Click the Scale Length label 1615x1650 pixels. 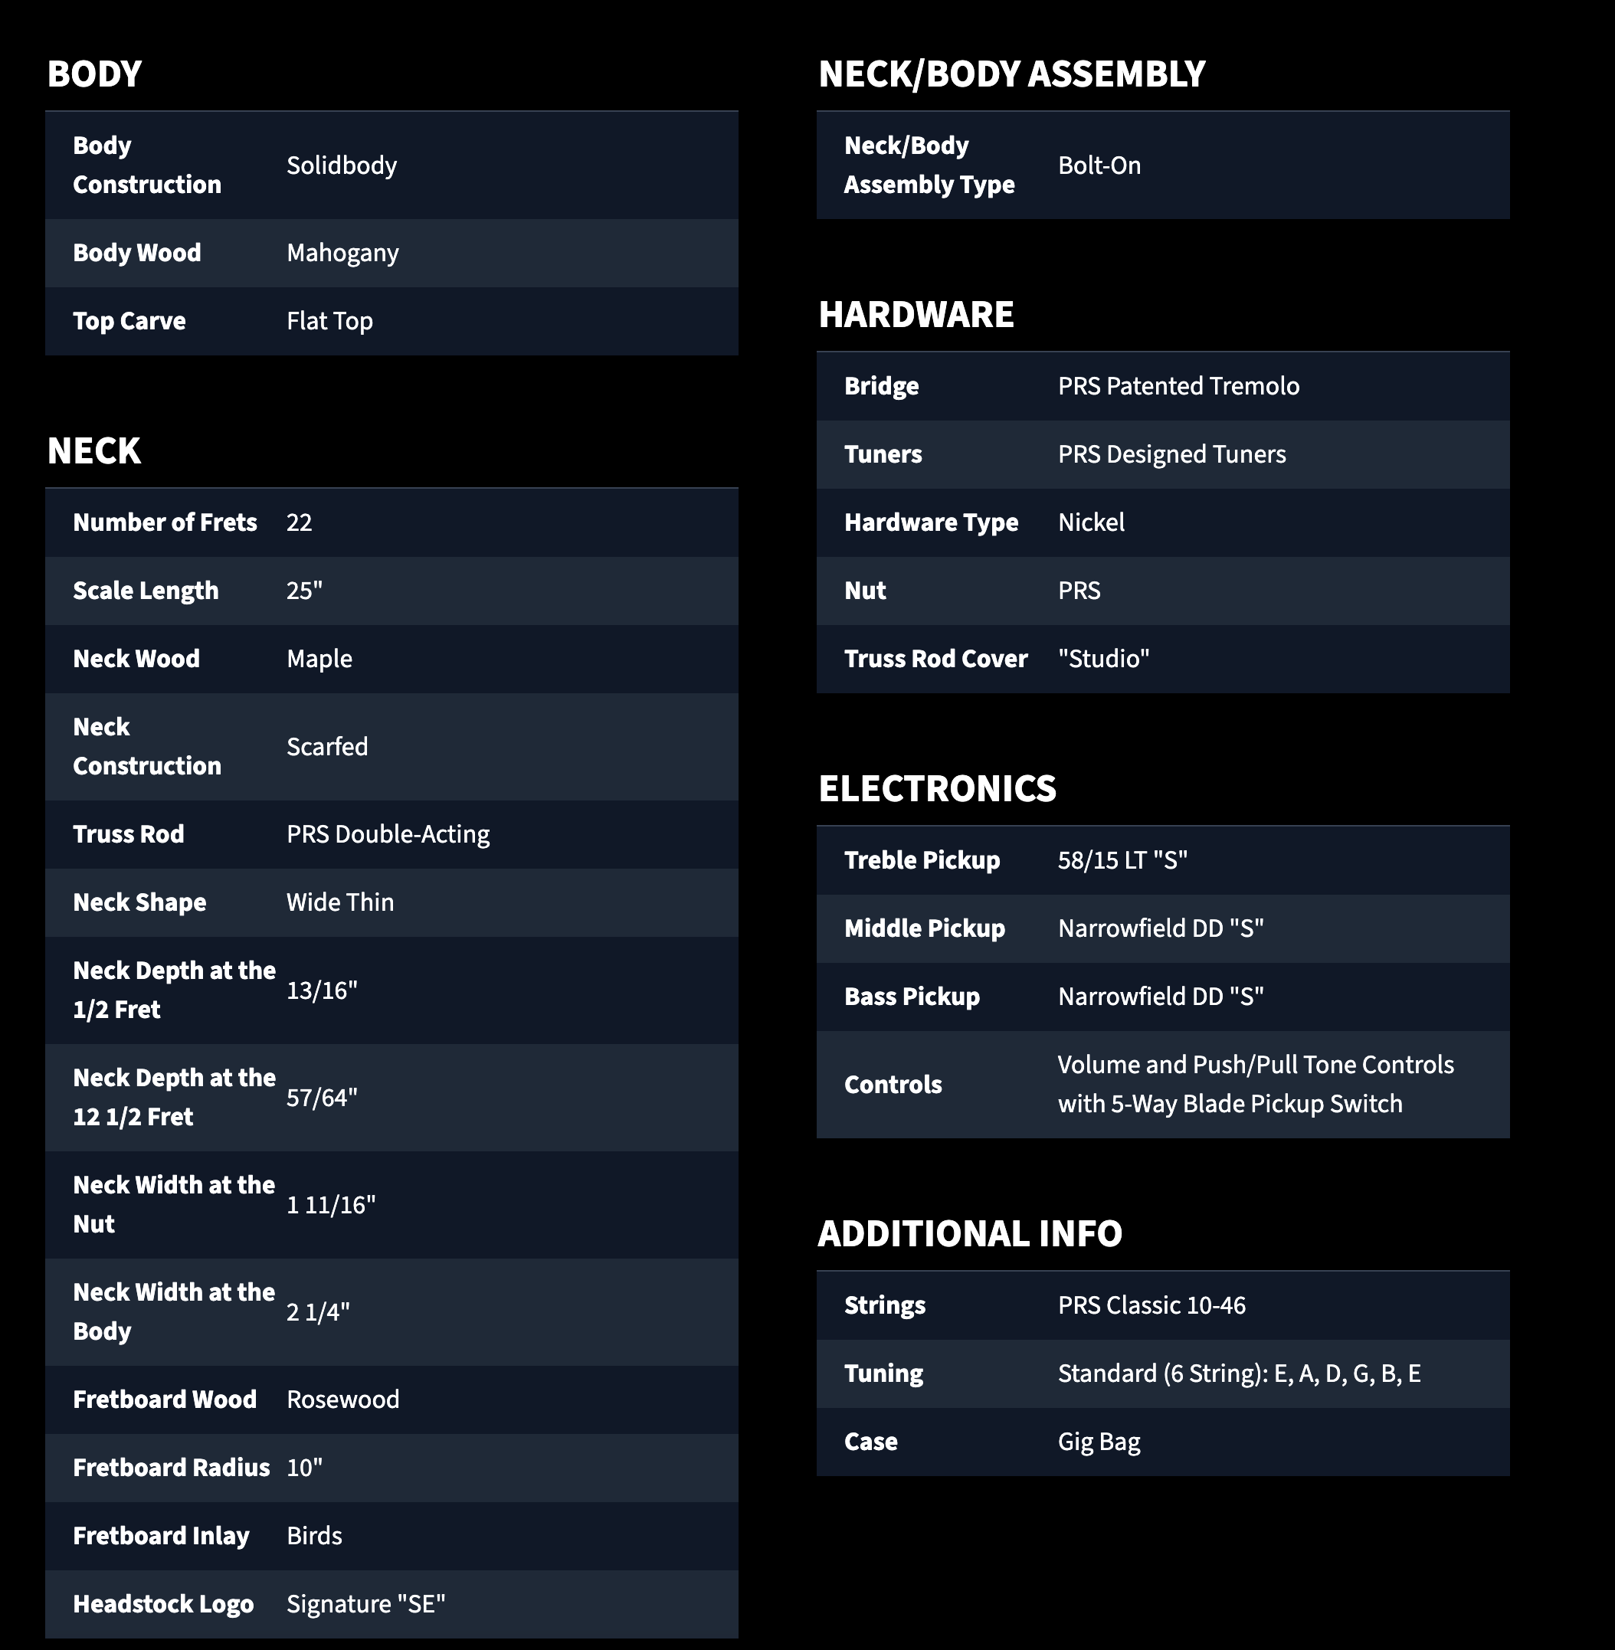(146, 591)
